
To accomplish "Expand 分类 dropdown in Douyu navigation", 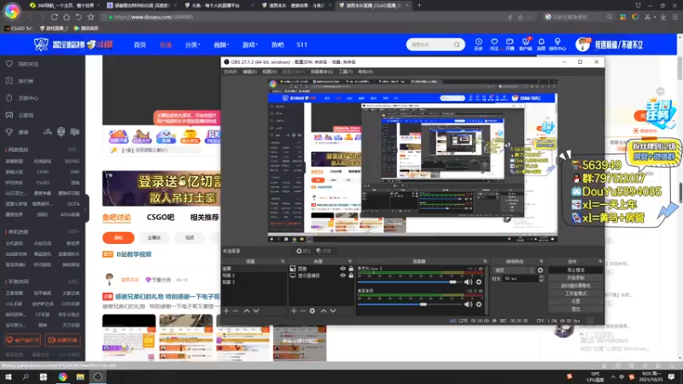I will tap(191, 44).
